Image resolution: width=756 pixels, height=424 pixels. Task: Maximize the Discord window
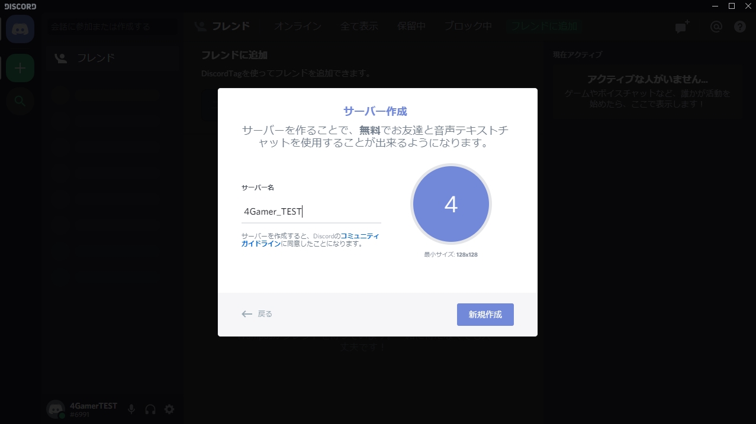point(732,6)
